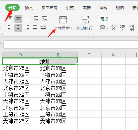Toggle horizontal center alignment
Image resolution: width=138 pixels, height=130 pixels.
18,28
